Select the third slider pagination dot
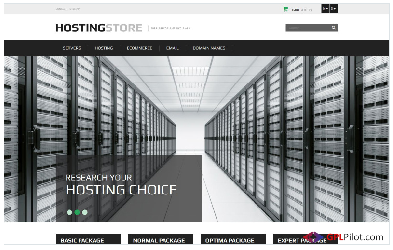Screen dimensions: 393x250 click(x=85, y=212)
